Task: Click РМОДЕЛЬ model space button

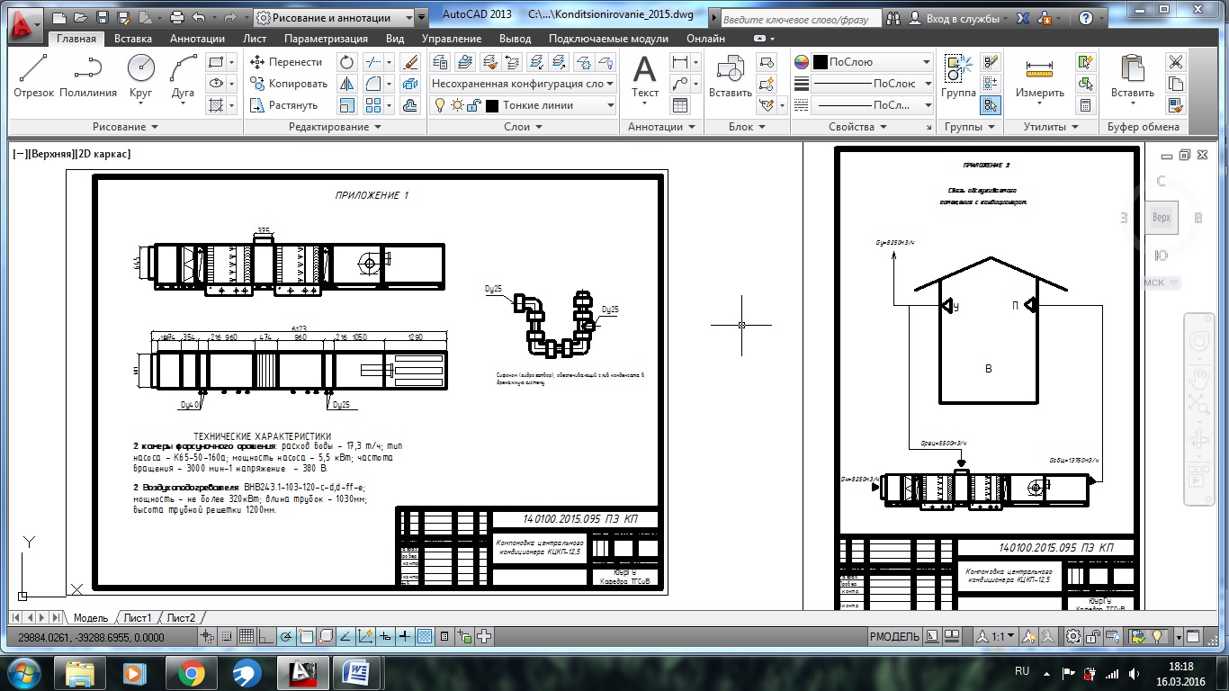Action: tap(894, 636)
